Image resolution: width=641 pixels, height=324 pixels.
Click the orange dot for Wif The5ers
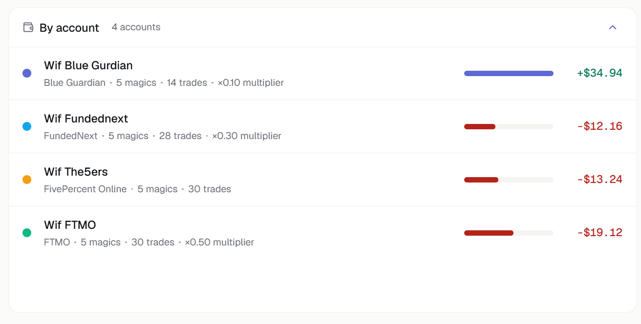coord(27,180)
